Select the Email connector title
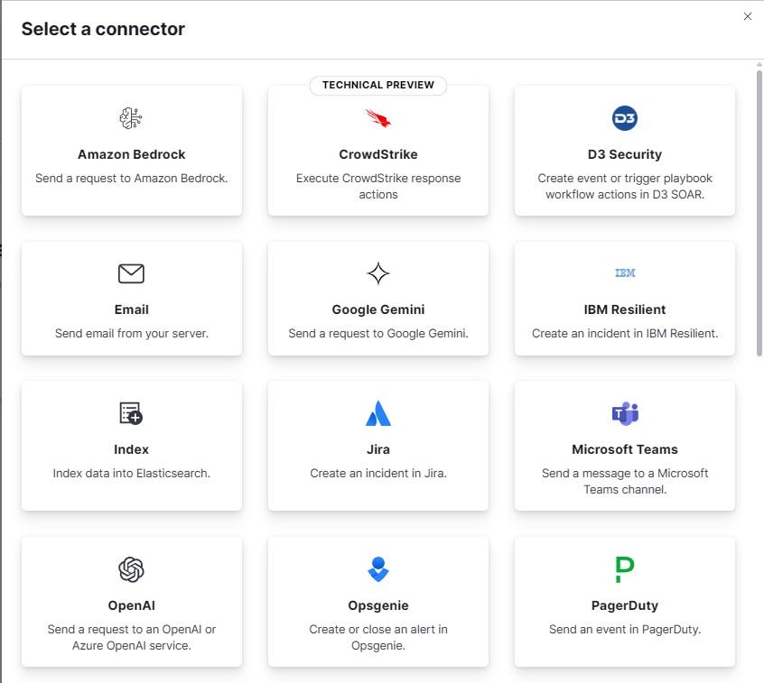The image size is (764, 683). [131, 309]
